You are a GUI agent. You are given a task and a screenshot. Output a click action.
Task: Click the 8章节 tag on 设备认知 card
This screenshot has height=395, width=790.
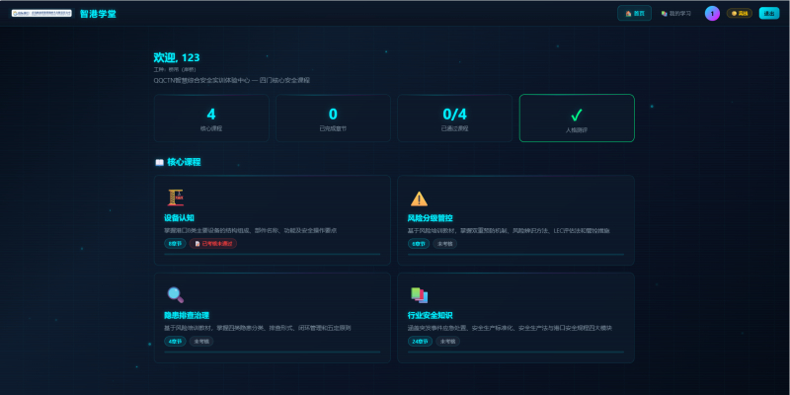(175, 243)
